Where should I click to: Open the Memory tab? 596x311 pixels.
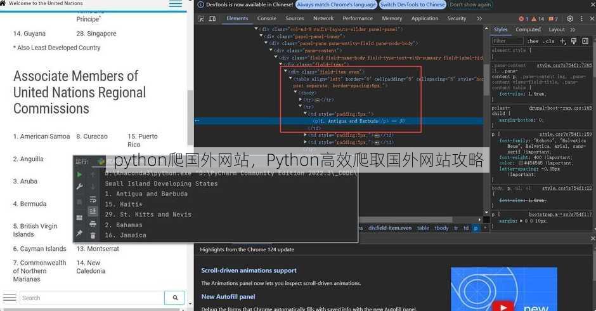(x=392, y=18)
